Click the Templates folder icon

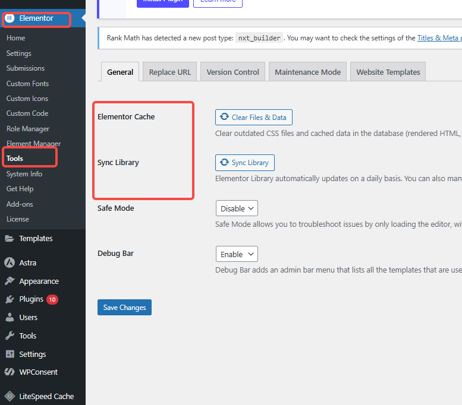[x=10, y=239]
